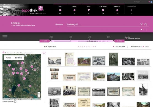This screenshot has width=153, height=107.
Task: Zoom in on the map
Action: point(39,93)
